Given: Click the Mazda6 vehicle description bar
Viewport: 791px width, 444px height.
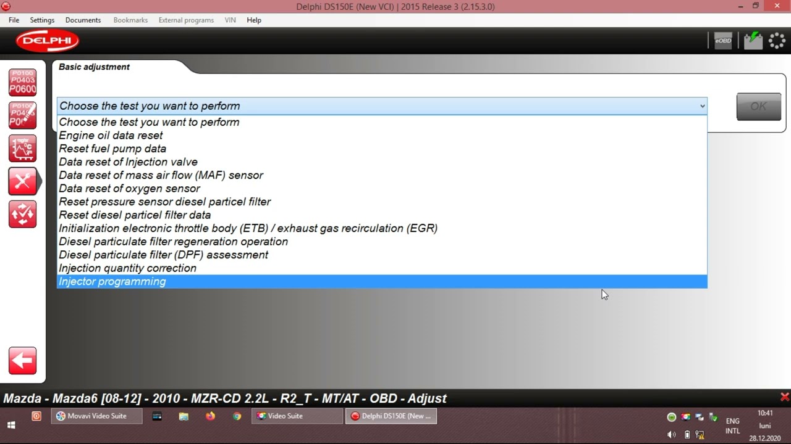Looking at the screenshot, I should [225, 398].
